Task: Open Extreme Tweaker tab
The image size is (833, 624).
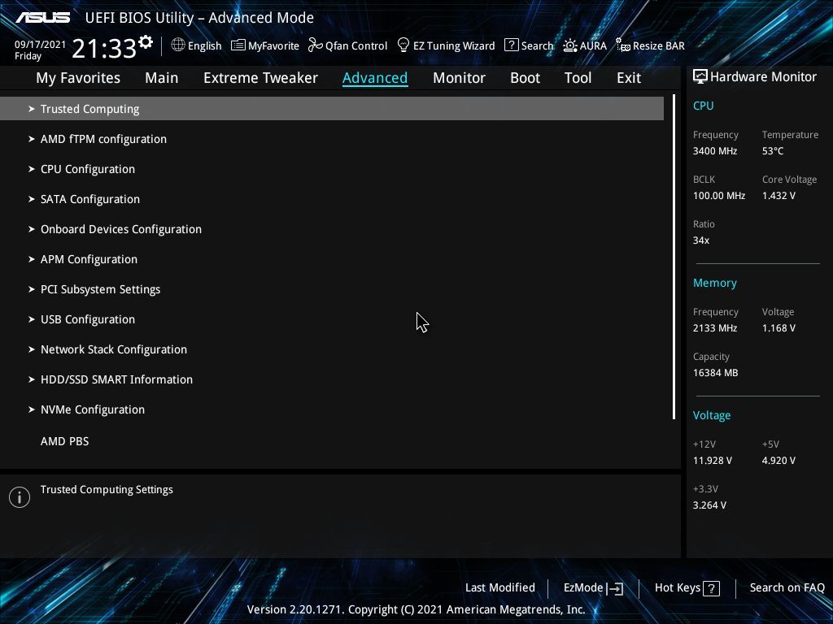Action: (260, 78)
